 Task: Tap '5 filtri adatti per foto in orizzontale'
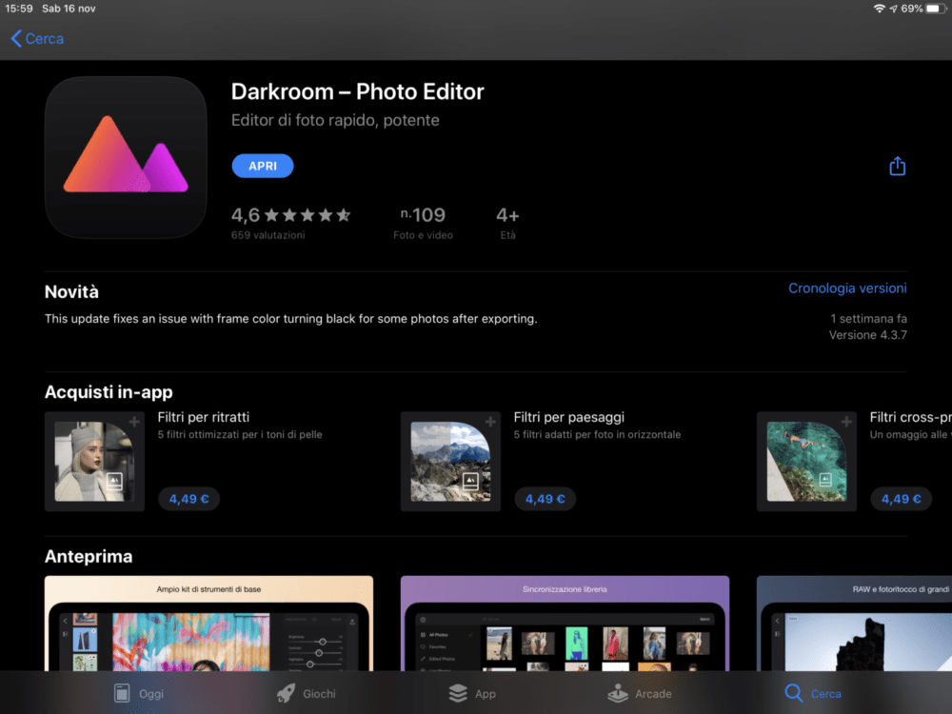click(598, 435)
